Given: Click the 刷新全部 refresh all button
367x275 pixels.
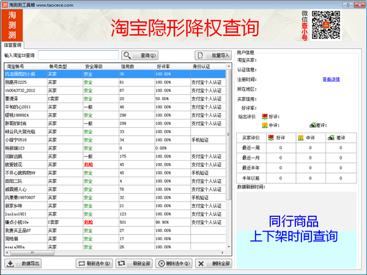Looking at the screenshot, I should click(x=134, y=263).
